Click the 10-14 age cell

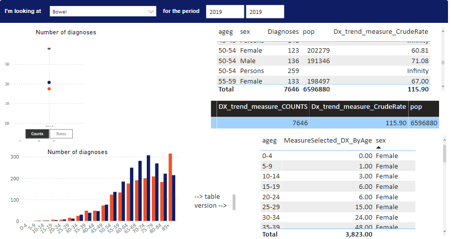[x=271, y=176]
